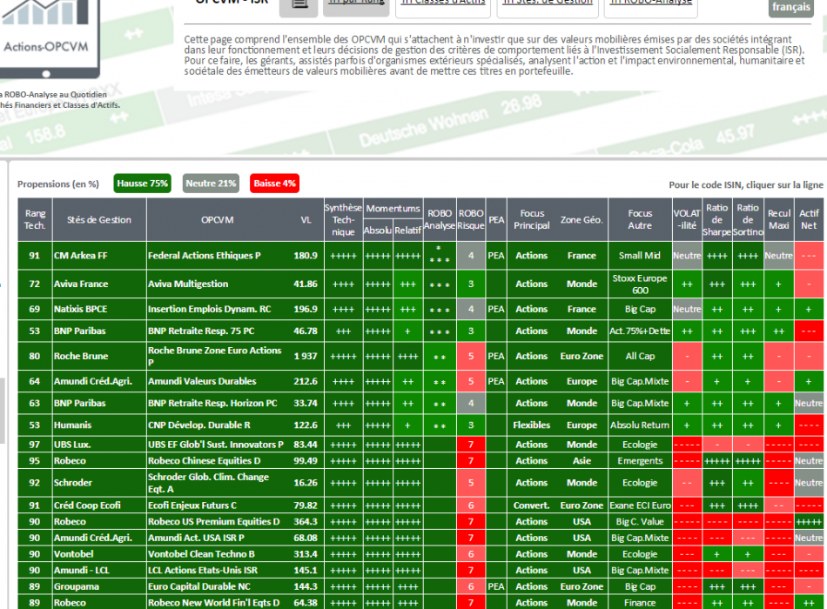Open Robeco New World Fin'l Eqts D
The height and width of the screenshot is (609, 827).
(x=420, y=603)
